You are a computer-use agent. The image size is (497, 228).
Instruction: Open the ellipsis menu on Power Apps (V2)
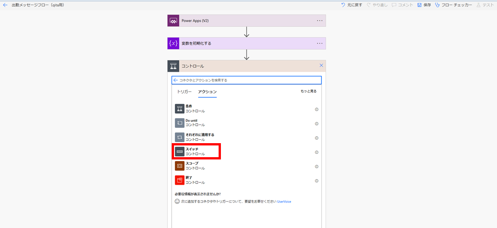point(320,21)
